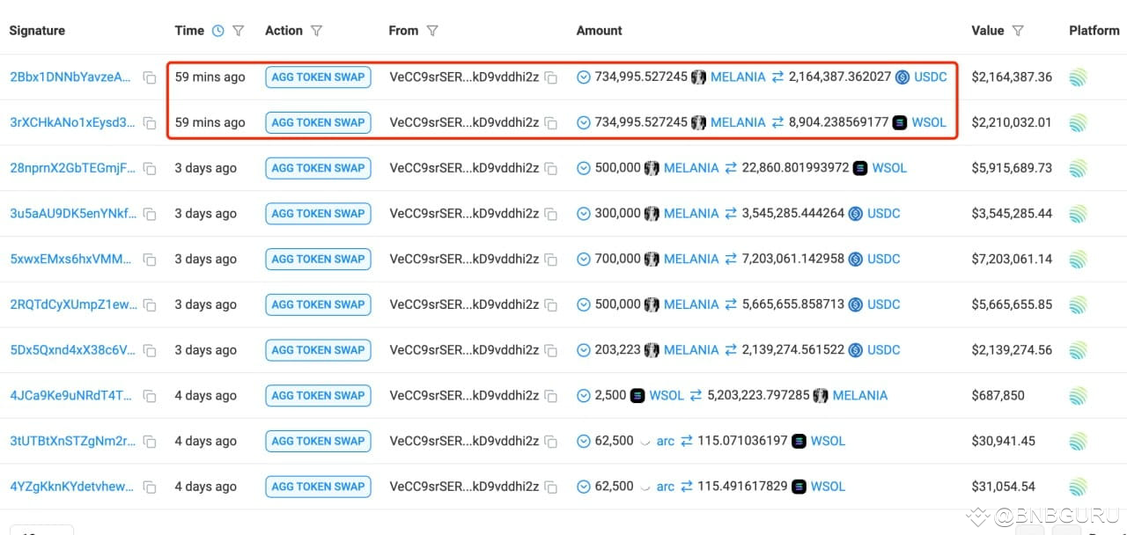
Task: Open Action column filter
Action: pyautogui.click(x=316, y=31)
